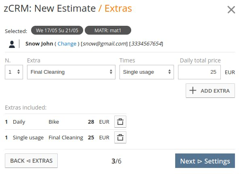This screenshot has height=174, width=241.
Task: Click the Change customer link
Action: (x=67, y=43)
